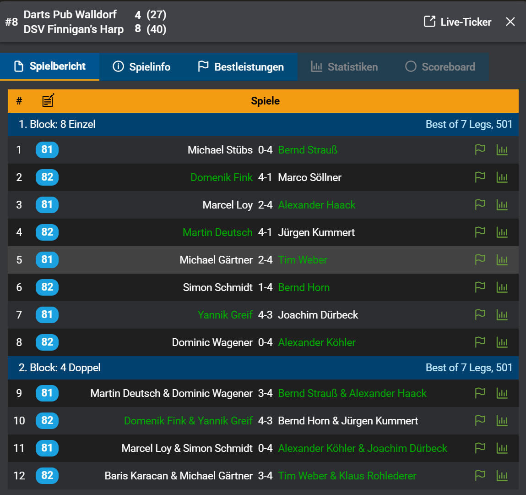Viewport: 526px width, 495px height.
Task: Click flag icon for Yannik Greif match
Action: point(480,315)
